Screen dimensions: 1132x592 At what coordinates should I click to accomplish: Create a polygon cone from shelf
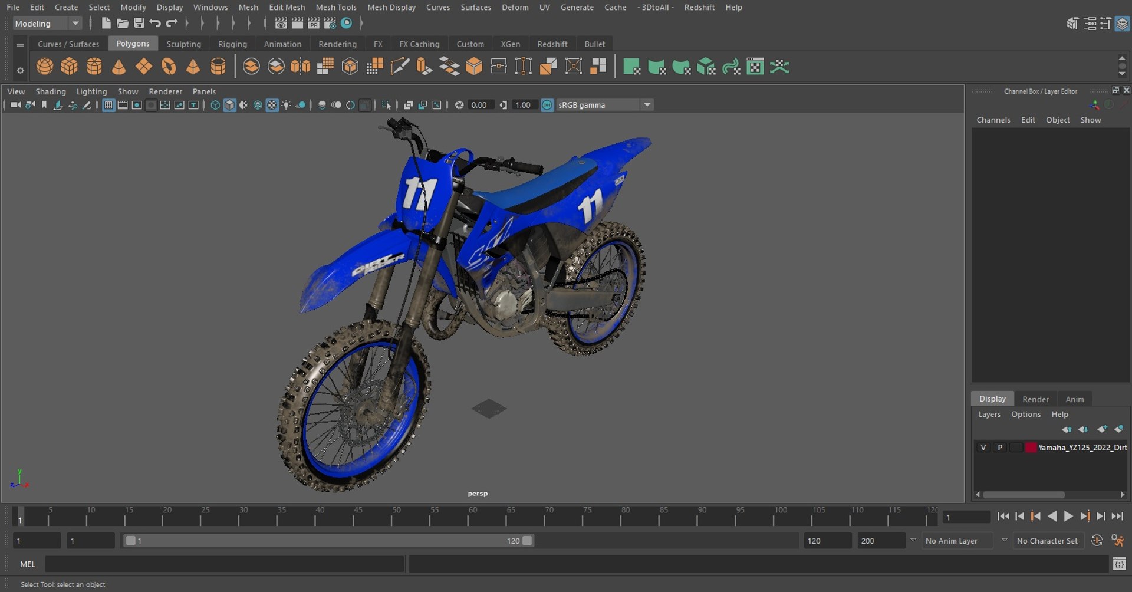point(119,67)
